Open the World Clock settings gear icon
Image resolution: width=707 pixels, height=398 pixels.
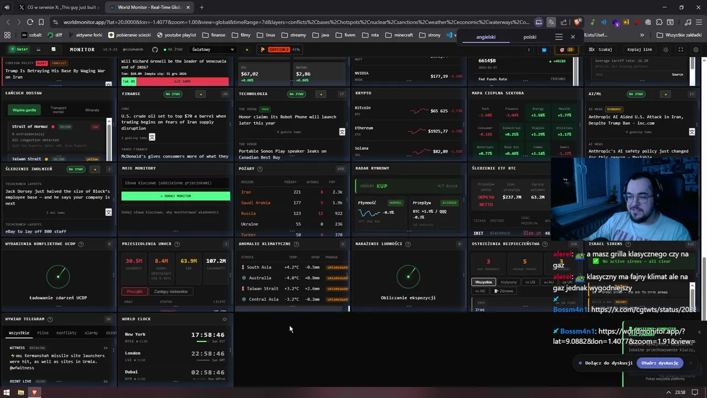[224, 319]
